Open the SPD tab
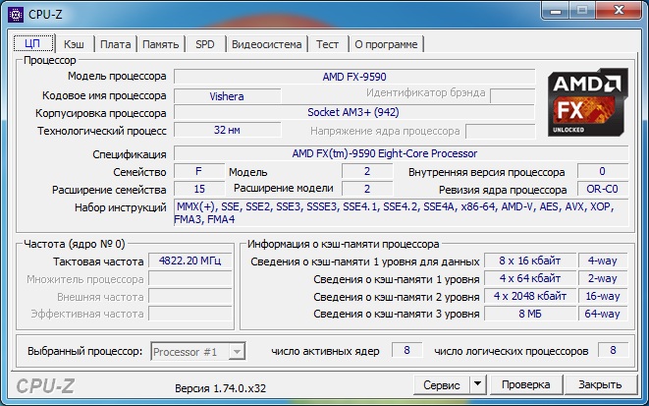649x406 pixels. pyautogui.click(x=205, y=44)
